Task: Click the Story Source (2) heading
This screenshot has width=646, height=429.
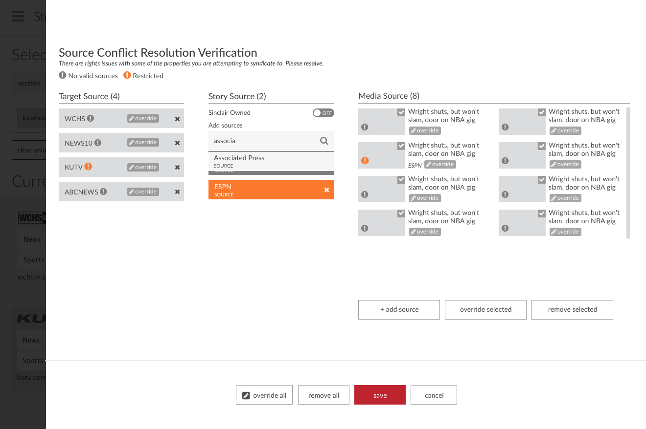Action: [237, 96]
